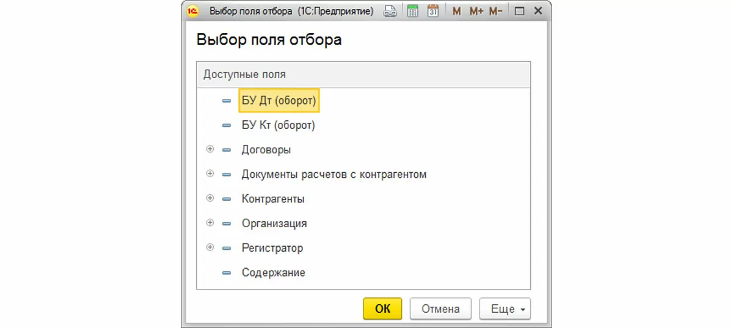The image size is (733, 328).
Task: Expand the Организация tree node
Action: tap(210, 223)
